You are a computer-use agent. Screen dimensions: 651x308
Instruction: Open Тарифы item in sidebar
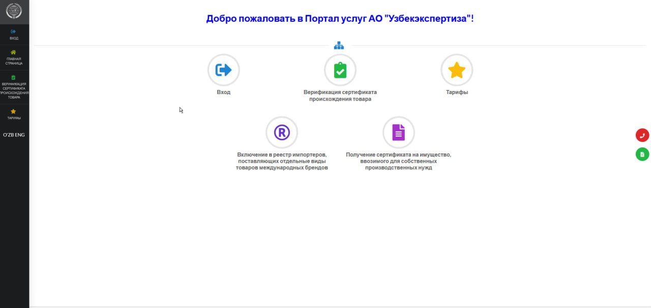14,114
